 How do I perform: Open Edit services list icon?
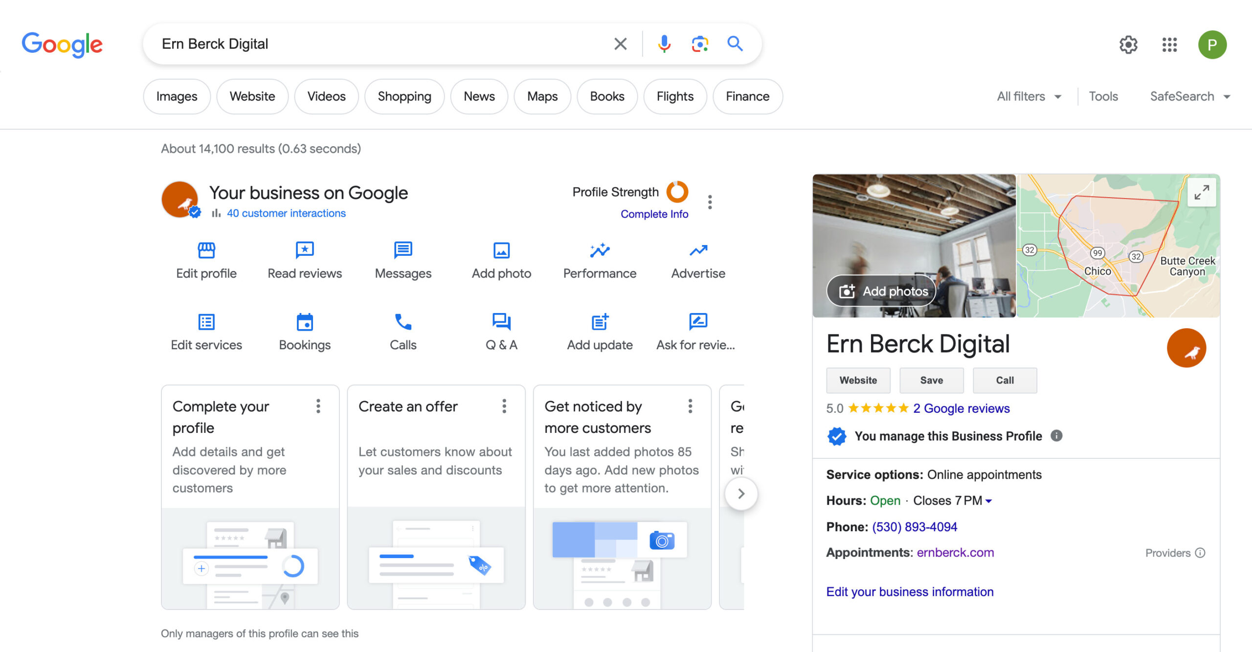tap(206, 322)
